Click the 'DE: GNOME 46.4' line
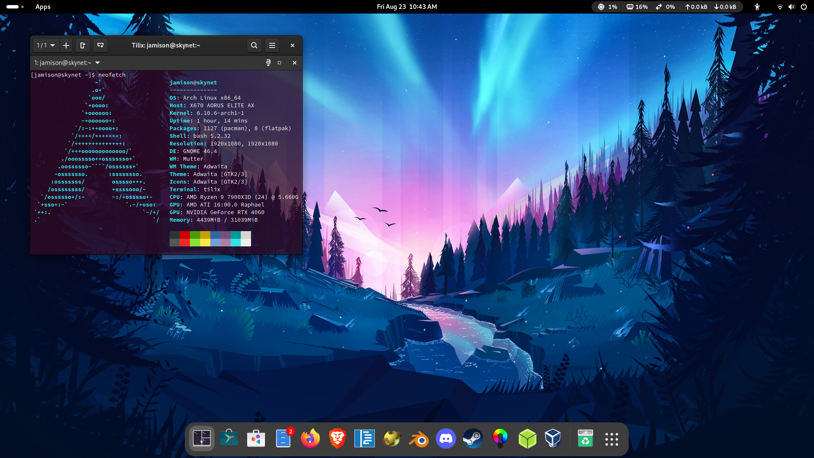 click(193, 151)
